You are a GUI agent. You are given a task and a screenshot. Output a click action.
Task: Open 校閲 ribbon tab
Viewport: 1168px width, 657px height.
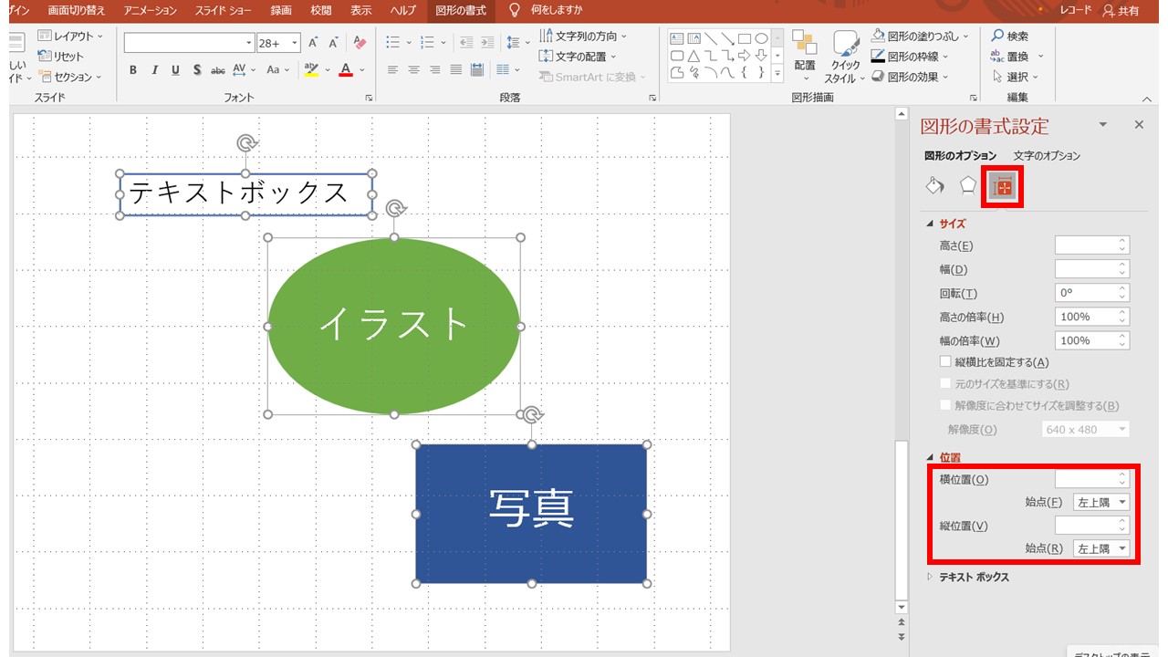(x=320, y=11)
